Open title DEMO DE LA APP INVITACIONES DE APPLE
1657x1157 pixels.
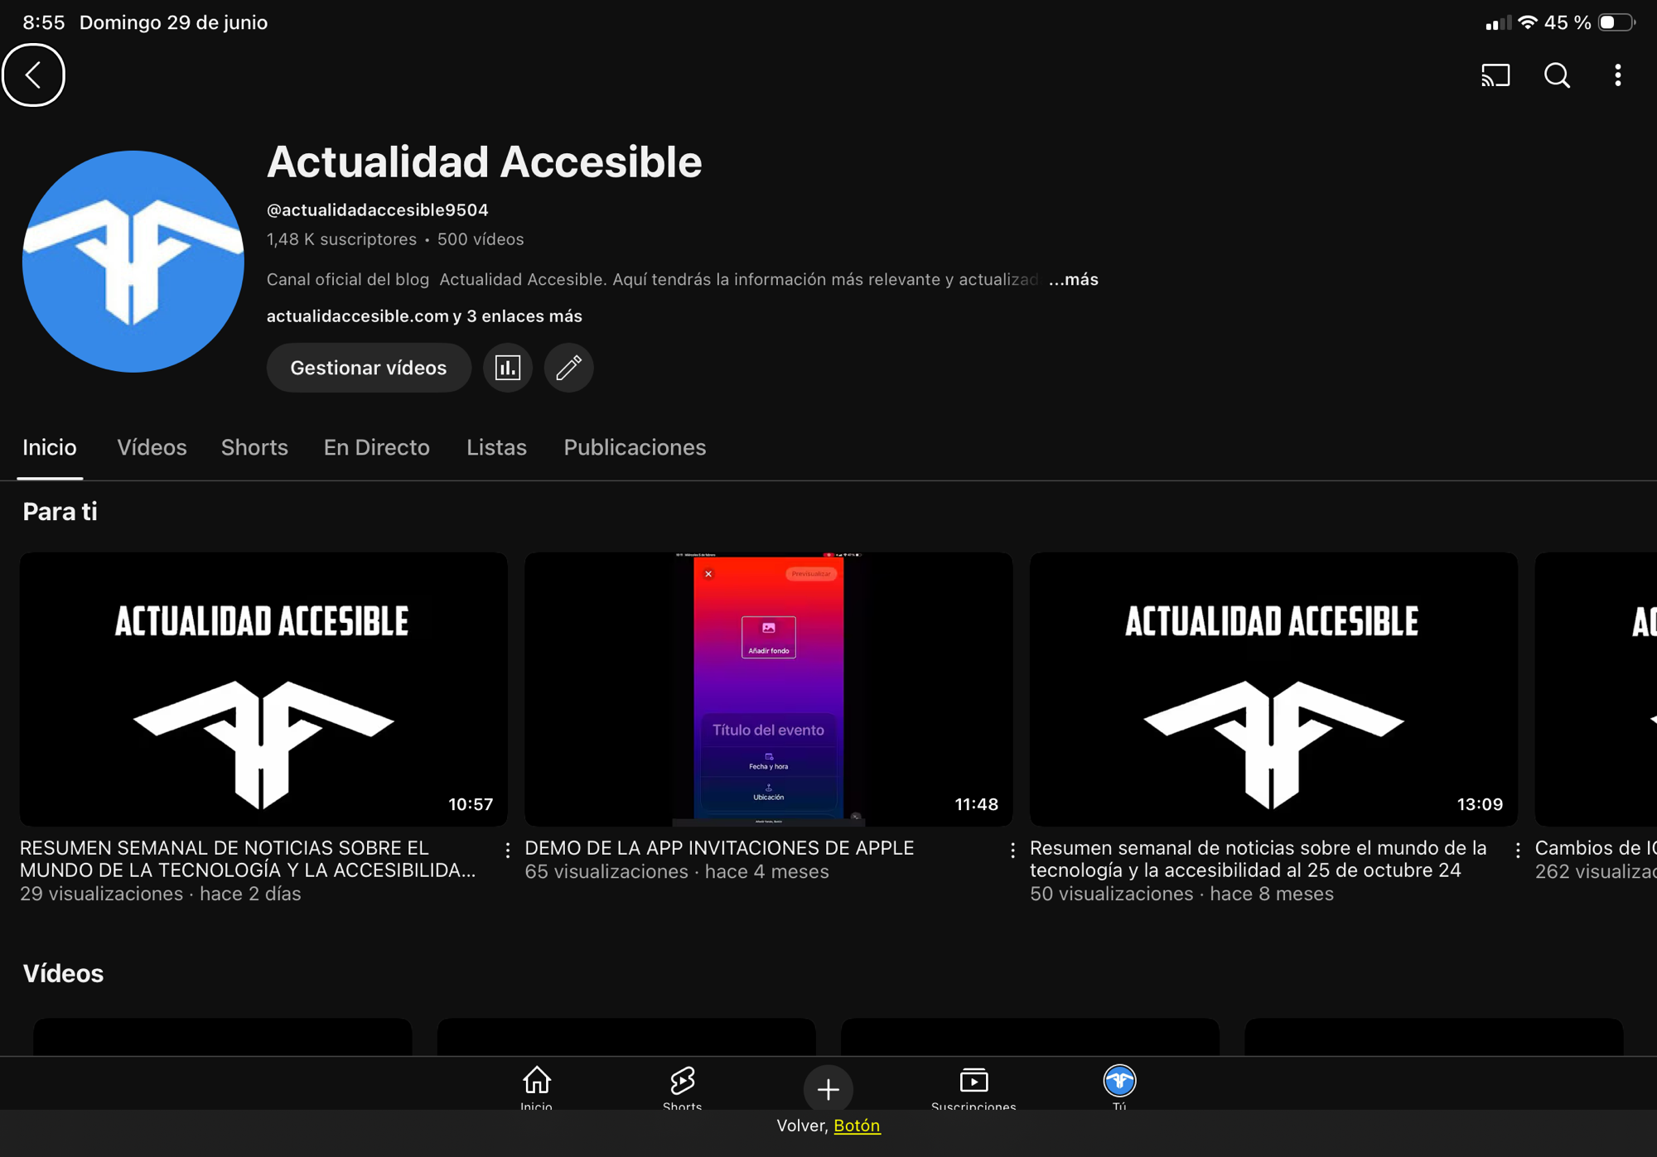[719, 848]
